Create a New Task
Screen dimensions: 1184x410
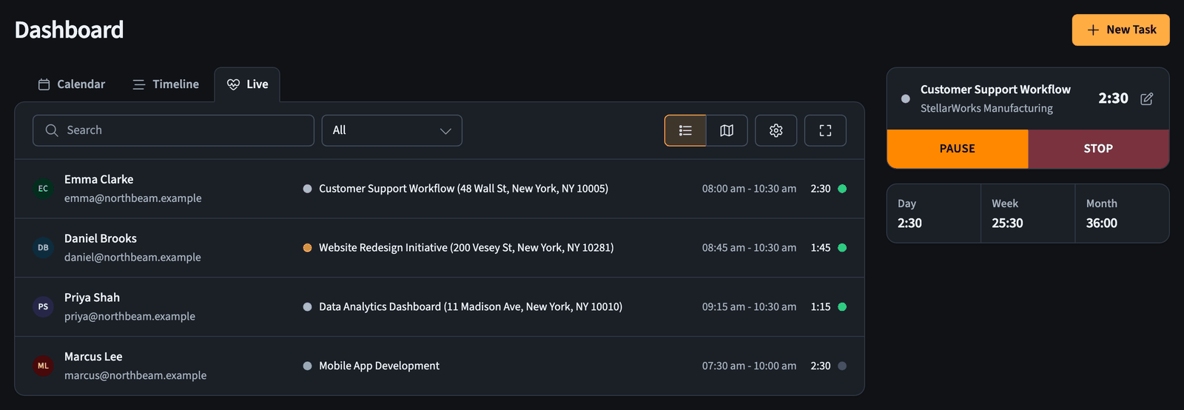(1121, 30)
